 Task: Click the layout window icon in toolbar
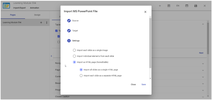click(187, 6)
